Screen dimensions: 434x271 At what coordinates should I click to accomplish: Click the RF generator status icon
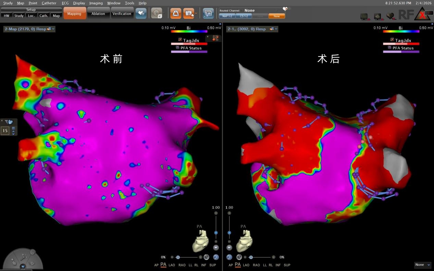click(406, 14)
